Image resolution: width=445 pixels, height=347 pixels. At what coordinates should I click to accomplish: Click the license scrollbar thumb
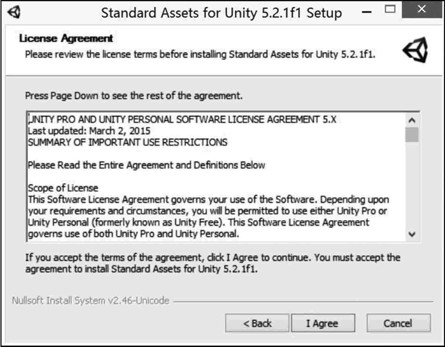412,134
